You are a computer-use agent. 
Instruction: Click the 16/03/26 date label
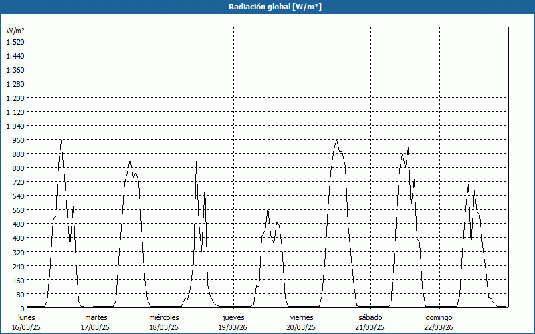(x=27, y=327)
